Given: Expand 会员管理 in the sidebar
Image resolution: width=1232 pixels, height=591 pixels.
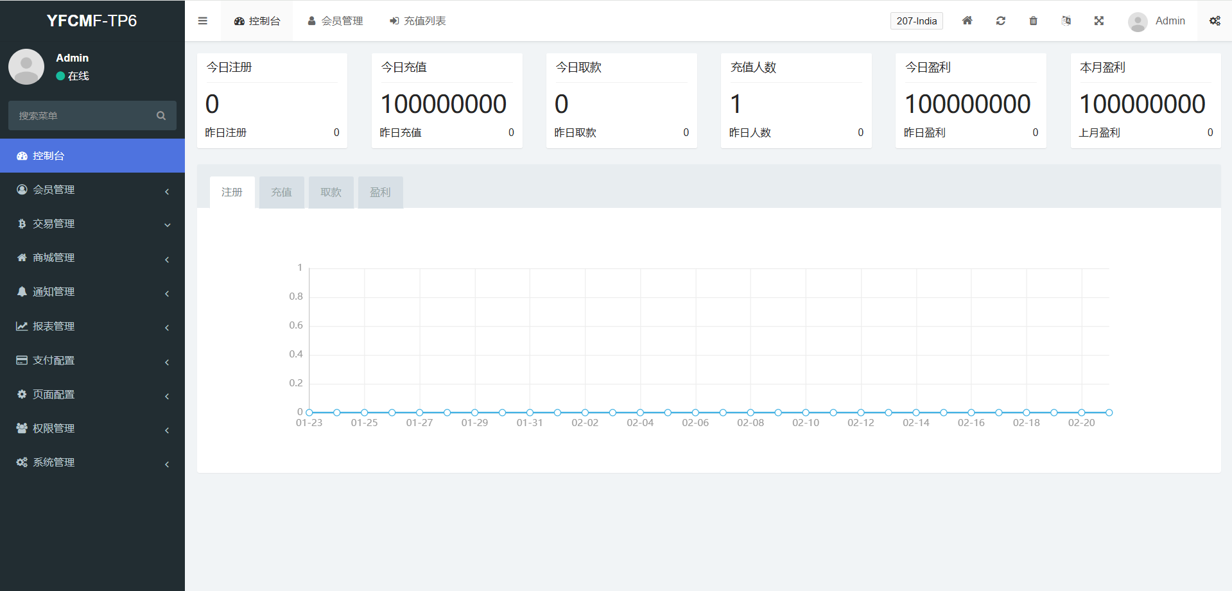Looking at the screenshot, I should [x=92, y=190].
